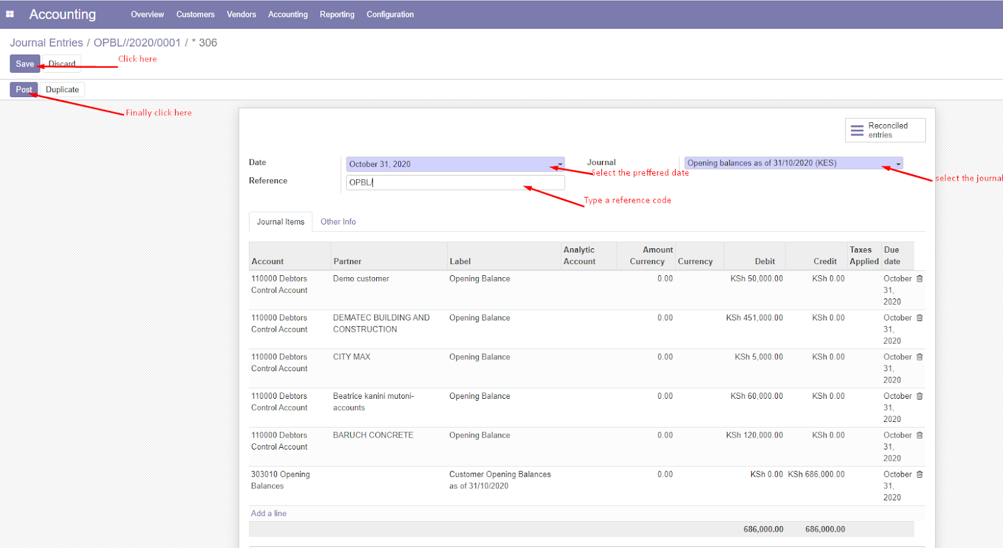Delete the Demo customer journal line
The image size is (1003, 548).
tap(920, 278)
